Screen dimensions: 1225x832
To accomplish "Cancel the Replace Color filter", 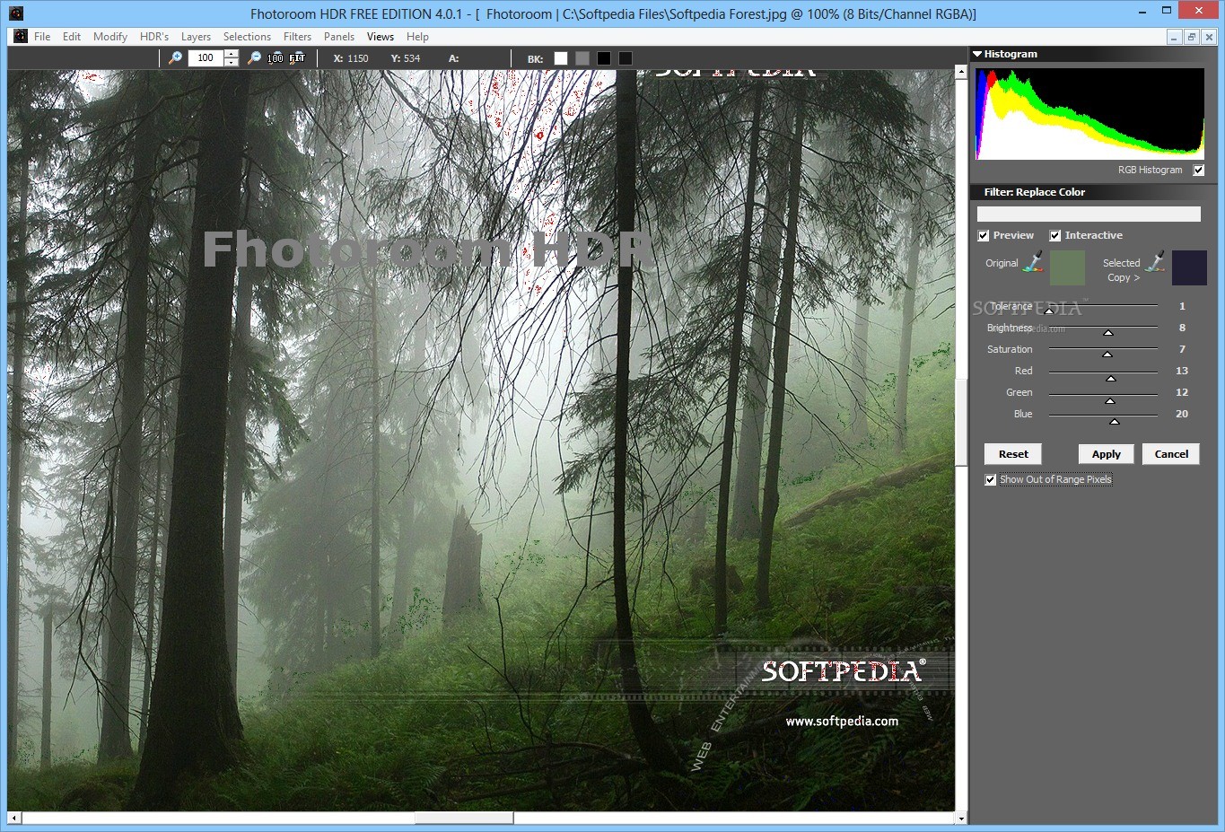I will pyautogui.click(x=1171, y=454).
